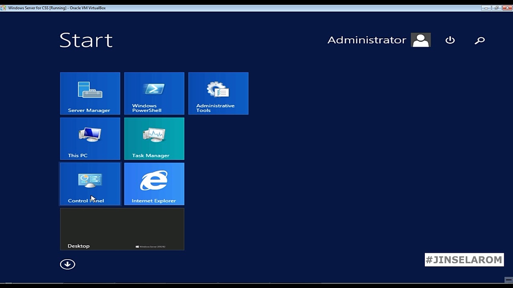Close the VirtualBox VM window
513x288 pixels.
point(507,8)
